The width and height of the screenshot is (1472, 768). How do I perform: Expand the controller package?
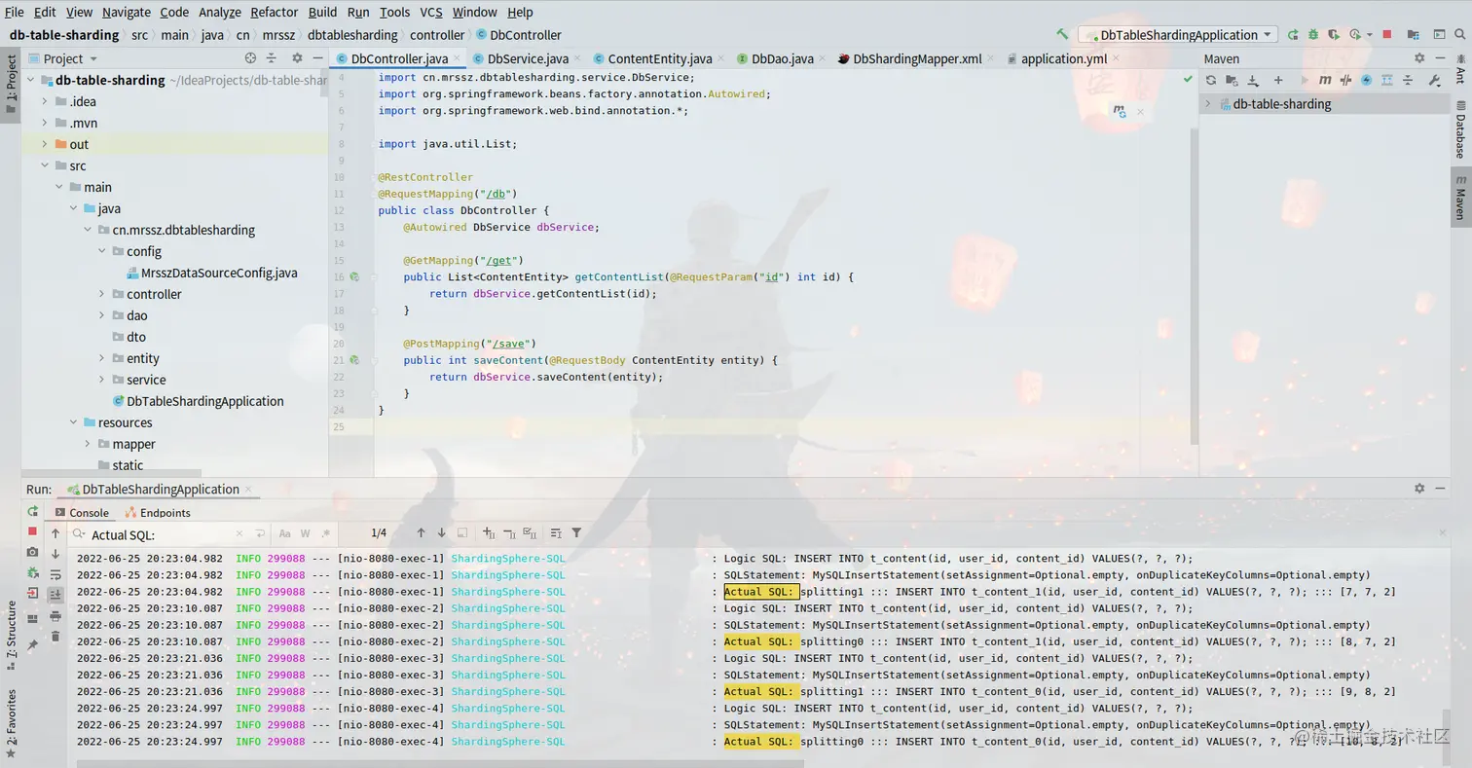[x=103, y=294]
